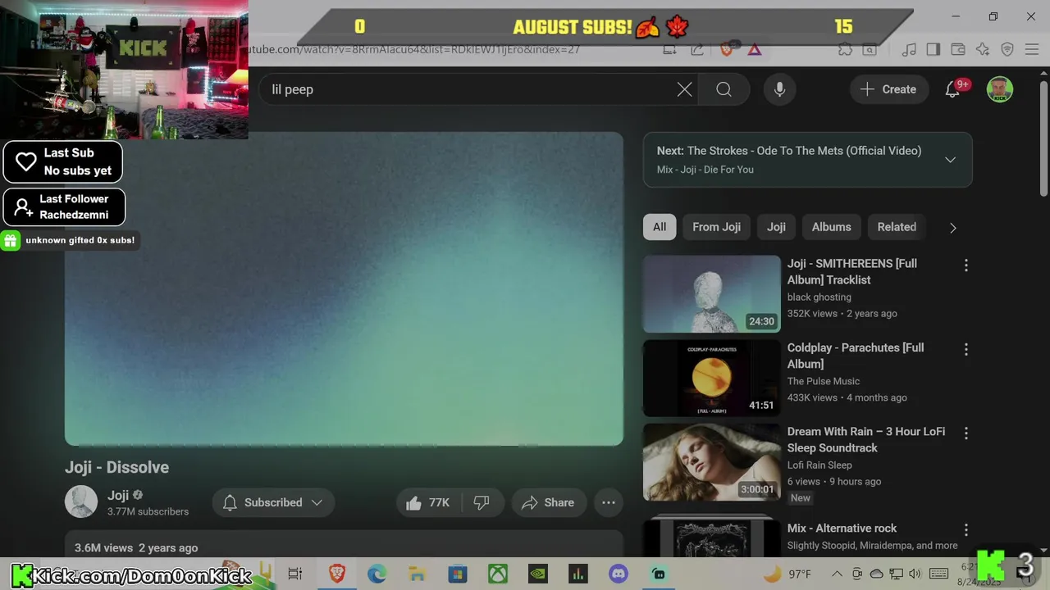Share the Joji - Dissolve video
The image size is (1050, 590).
(x=548, y=502)
